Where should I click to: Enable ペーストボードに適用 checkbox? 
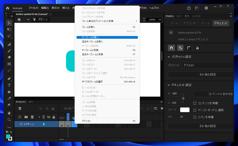tap(195, 110)
